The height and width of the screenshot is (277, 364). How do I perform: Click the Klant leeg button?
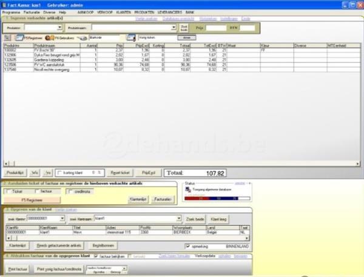pyautogui.click(x=218, y=219)
